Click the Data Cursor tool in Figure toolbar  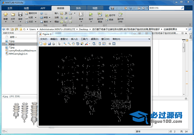pos(82,44)
